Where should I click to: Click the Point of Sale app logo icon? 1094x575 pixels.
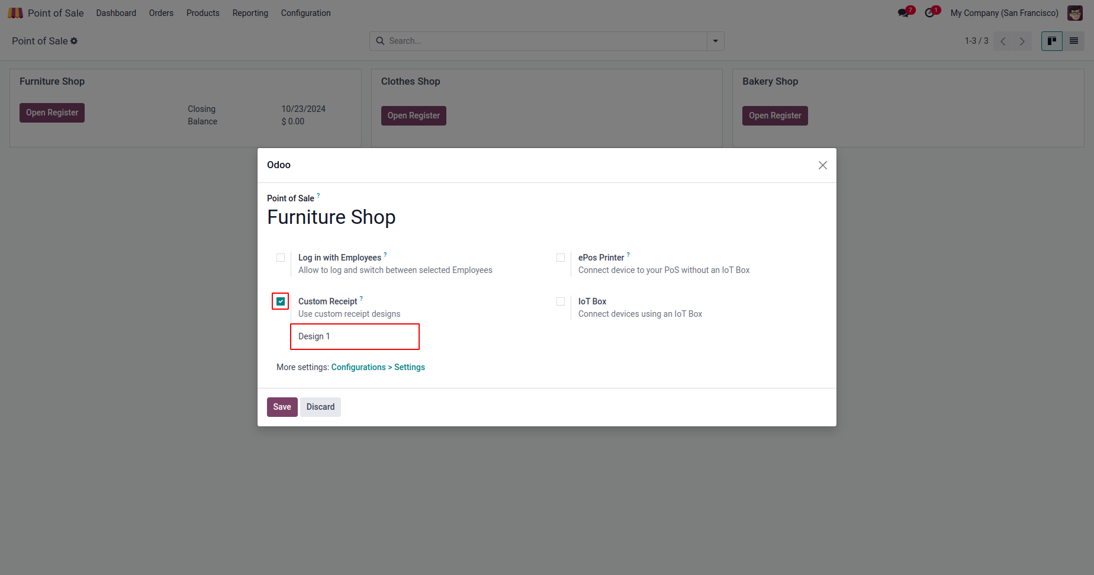pyautogui.click(x=15, y=13)
